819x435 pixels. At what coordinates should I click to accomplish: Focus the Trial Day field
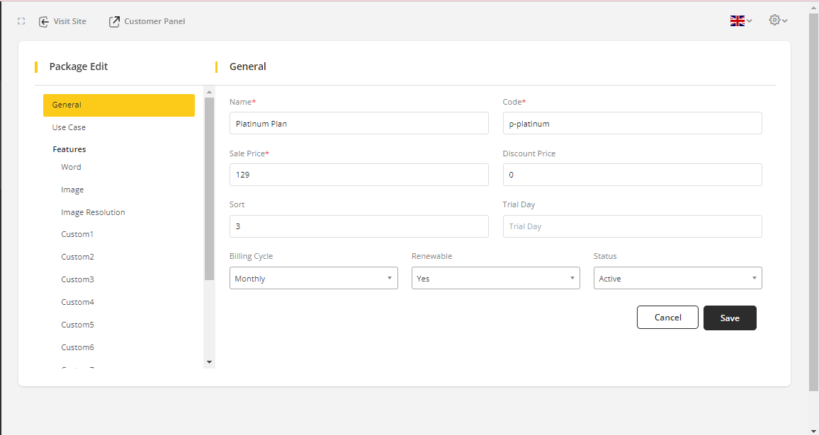click(632, 226)
